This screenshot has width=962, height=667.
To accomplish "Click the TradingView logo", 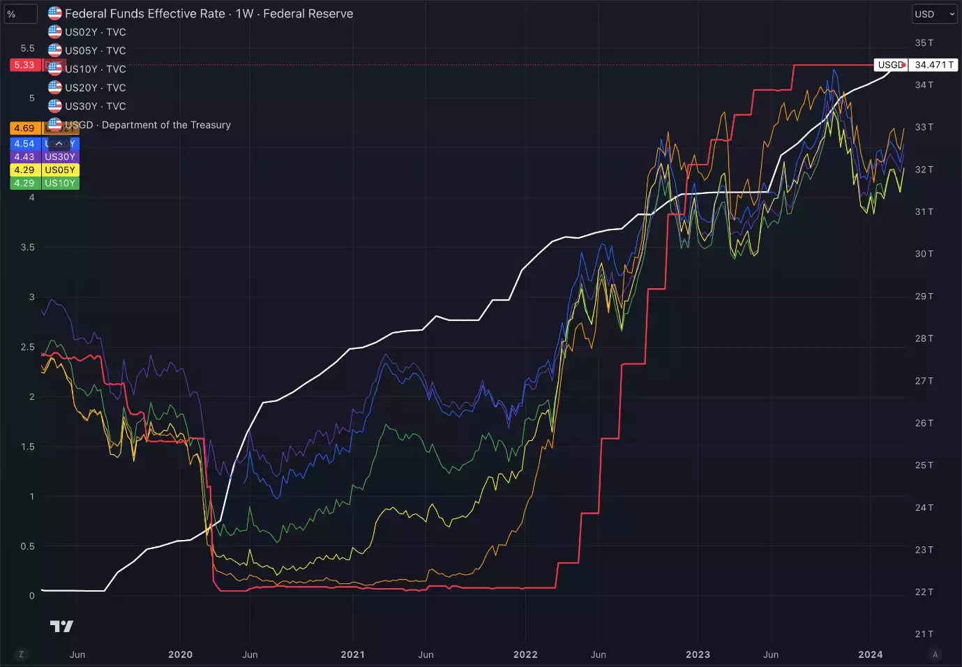I will [x=61, y=626].
